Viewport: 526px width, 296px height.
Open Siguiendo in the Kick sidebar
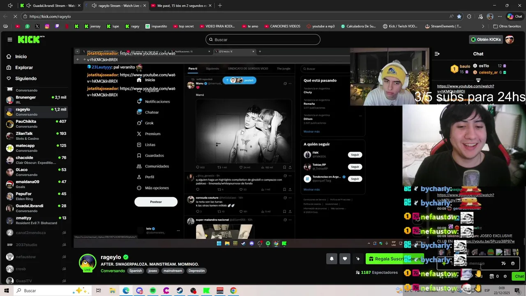pyautogui.click(x=26, y=79)
